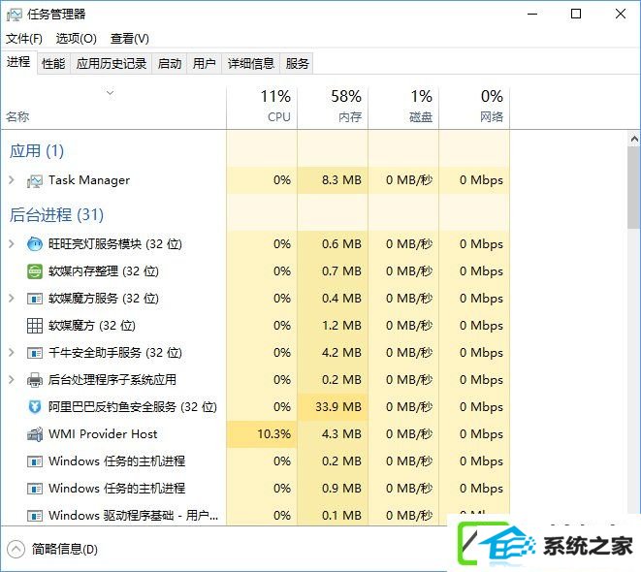Click the 软媒魔方服务 process icon
Image resolution: width=641 pixels, height=572 pixels.
pyautogui.click(x=34, y=299)
